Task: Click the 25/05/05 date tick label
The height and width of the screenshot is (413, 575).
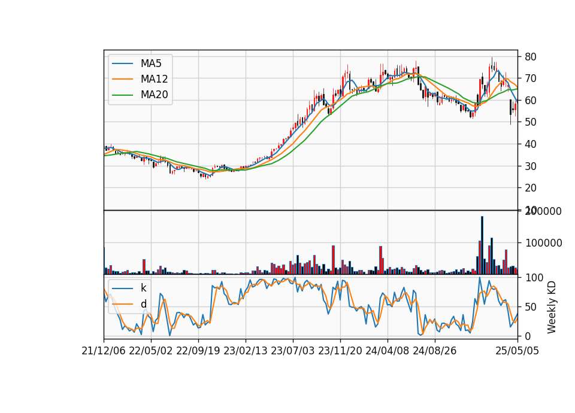Action: click(517, 351)
